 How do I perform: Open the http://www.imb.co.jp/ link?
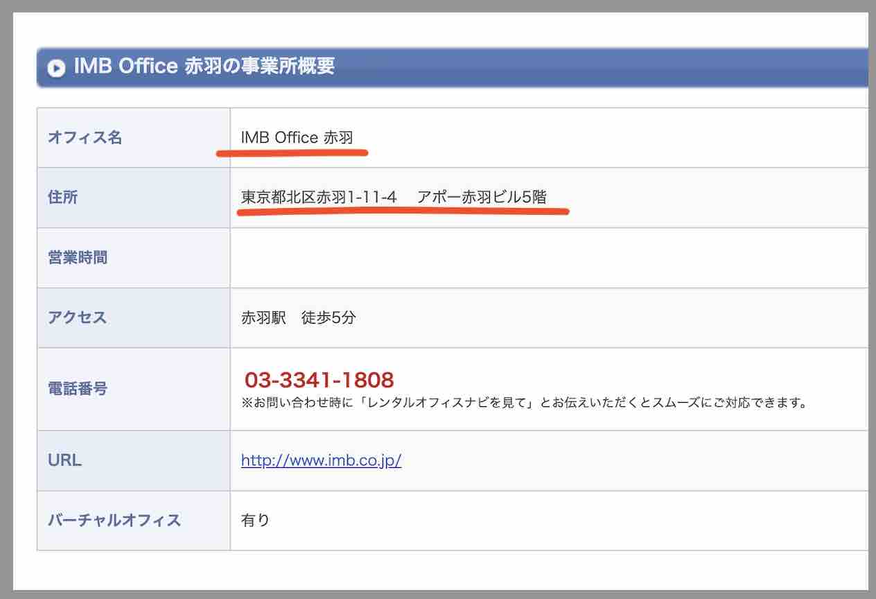(x=322, y=460)
